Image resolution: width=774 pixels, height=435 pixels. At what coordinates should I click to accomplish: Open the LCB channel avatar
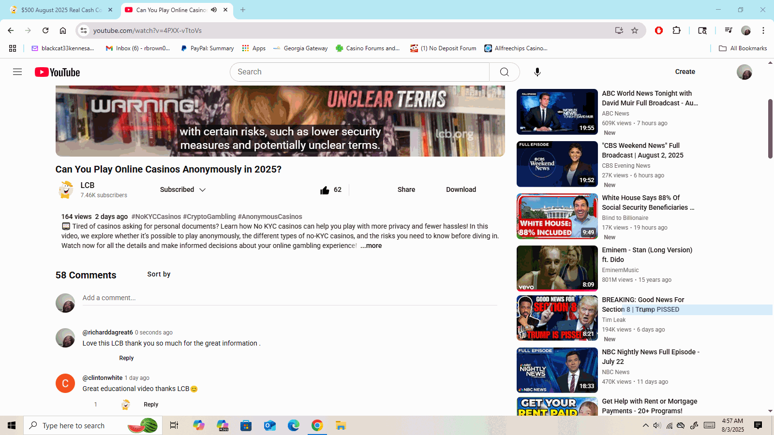66,190
